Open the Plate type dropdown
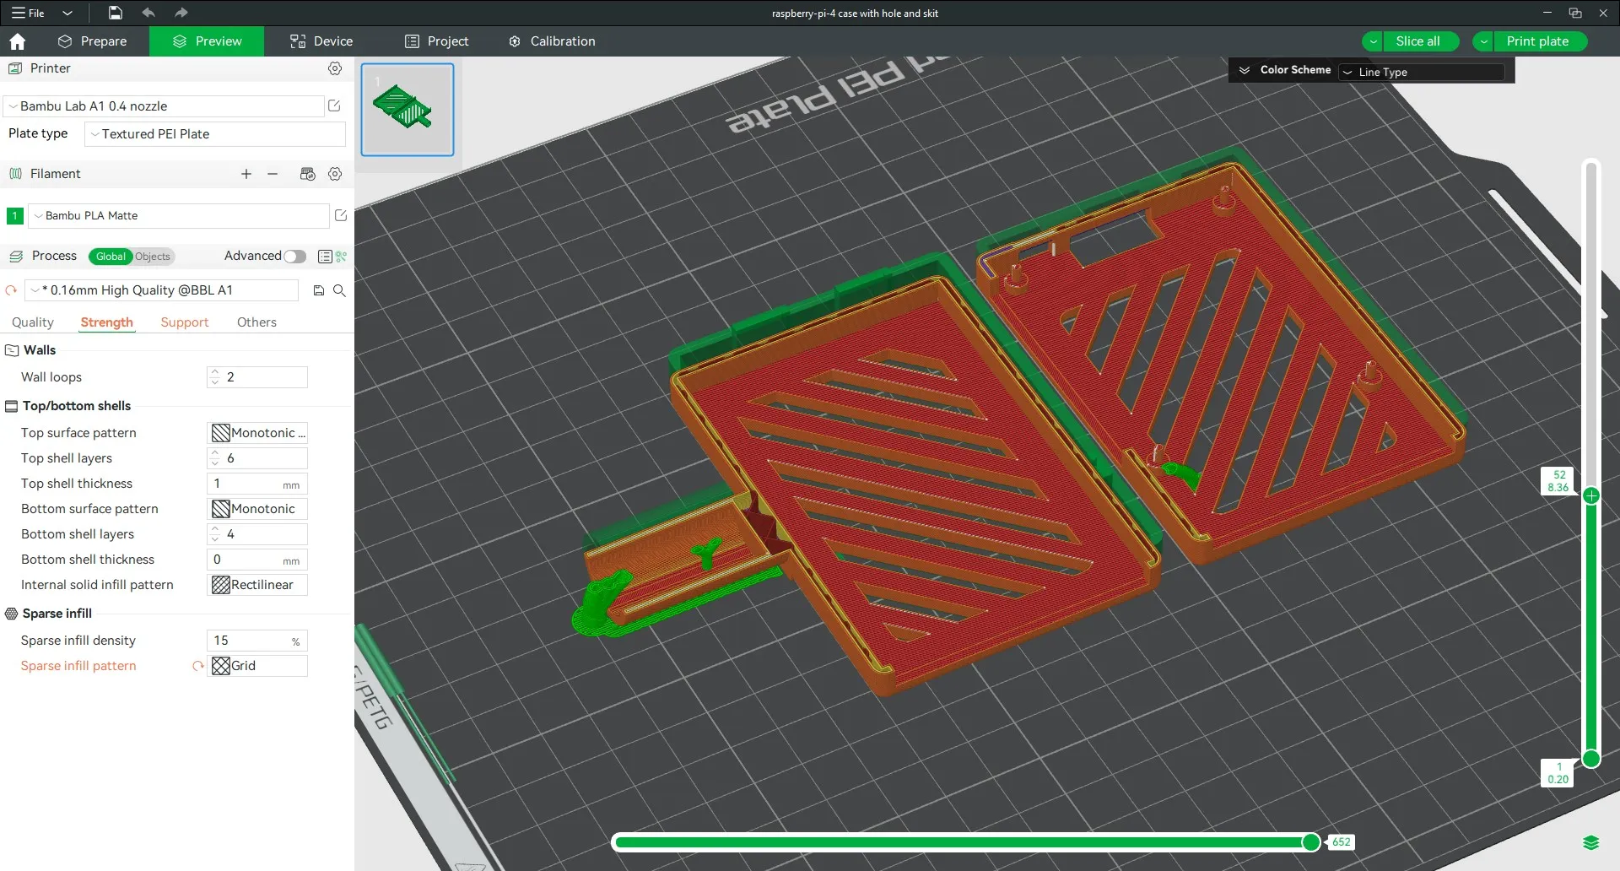Viewport: 1620px width, 871px height. click(215, 134)
